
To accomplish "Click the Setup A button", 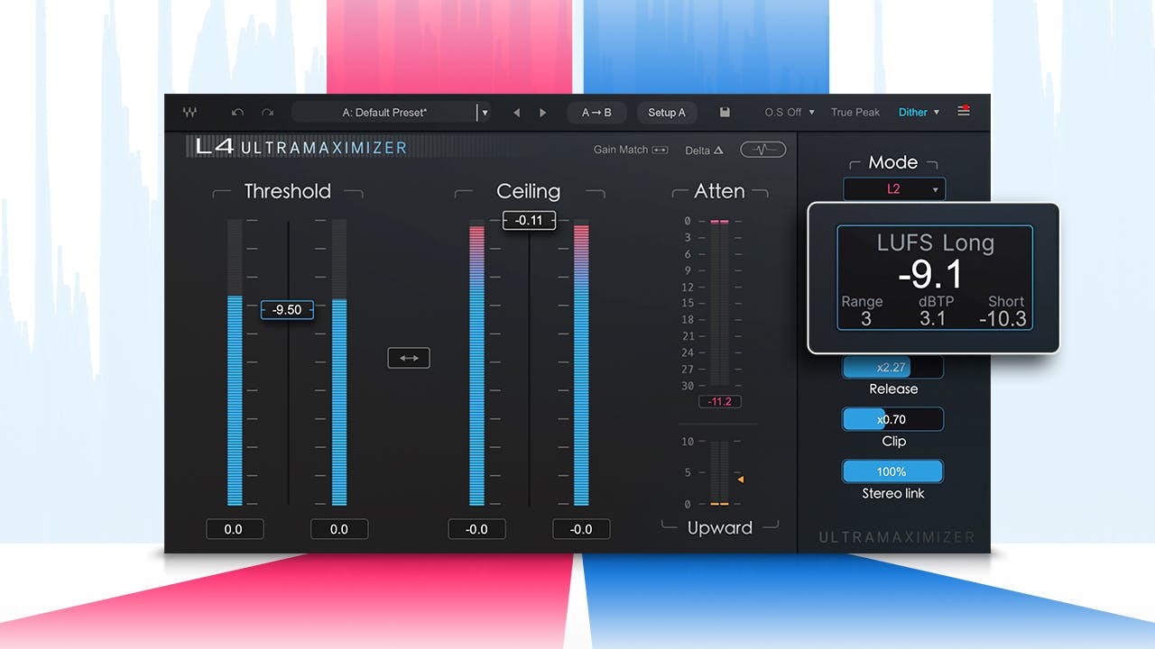I will pyautogui.click(x=667, y=112).
